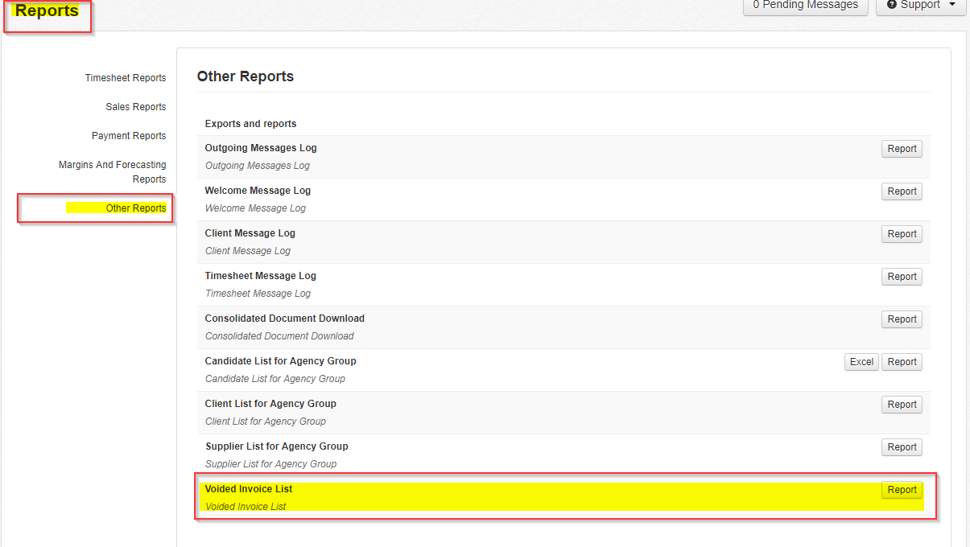Click the 'Other Reports' page heading
This screenshot has width=970, height=547.
click(x=246, y=76)
